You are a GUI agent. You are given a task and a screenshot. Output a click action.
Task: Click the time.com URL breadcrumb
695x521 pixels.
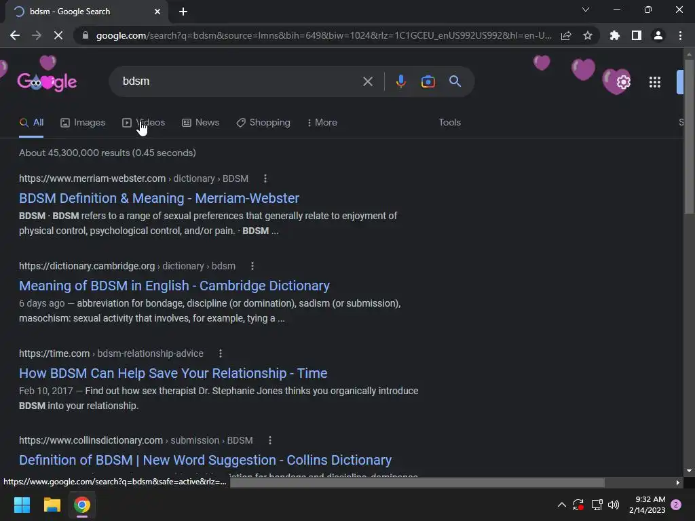pos(111,353)
